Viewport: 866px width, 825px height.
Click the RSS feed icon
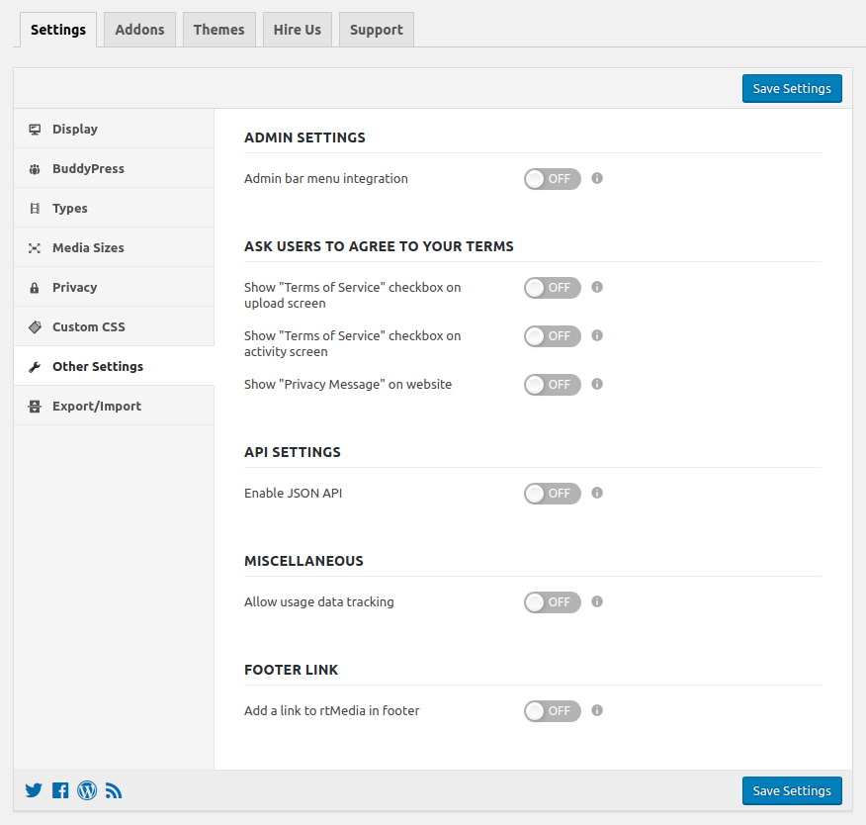pyautogui.click(x=114, y=790)
